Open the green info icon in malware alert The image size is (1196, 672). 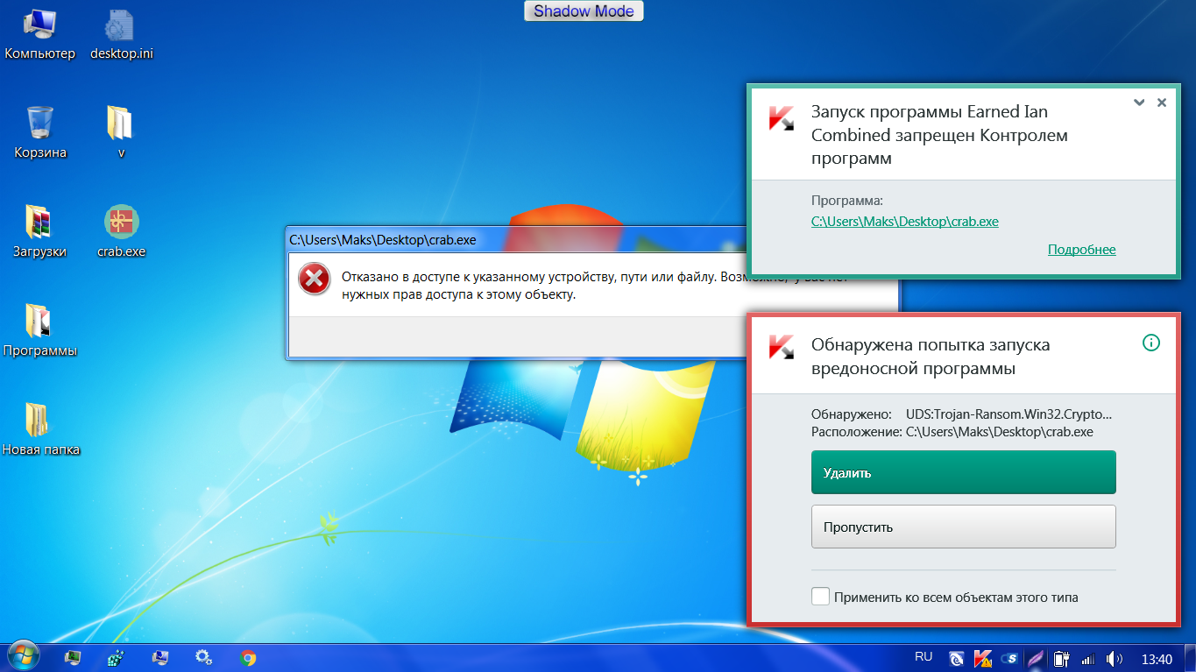[x=1151, y=343]
